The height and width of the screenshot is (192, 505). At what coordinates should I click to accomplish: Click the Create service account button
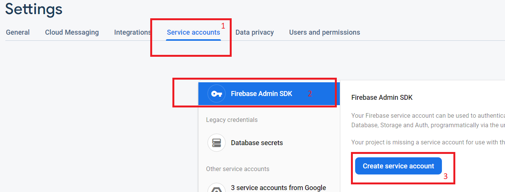398,166
